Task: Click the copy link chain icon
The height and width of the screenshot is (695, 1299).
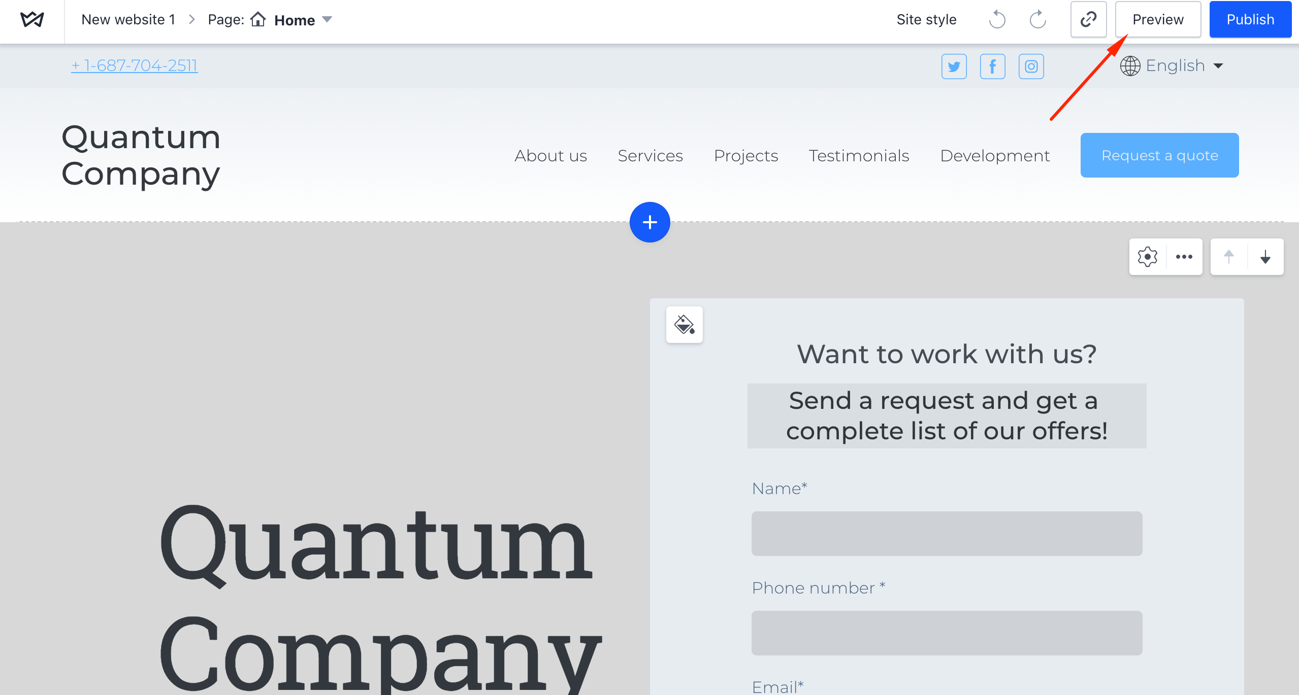Action: point(1088,20)
